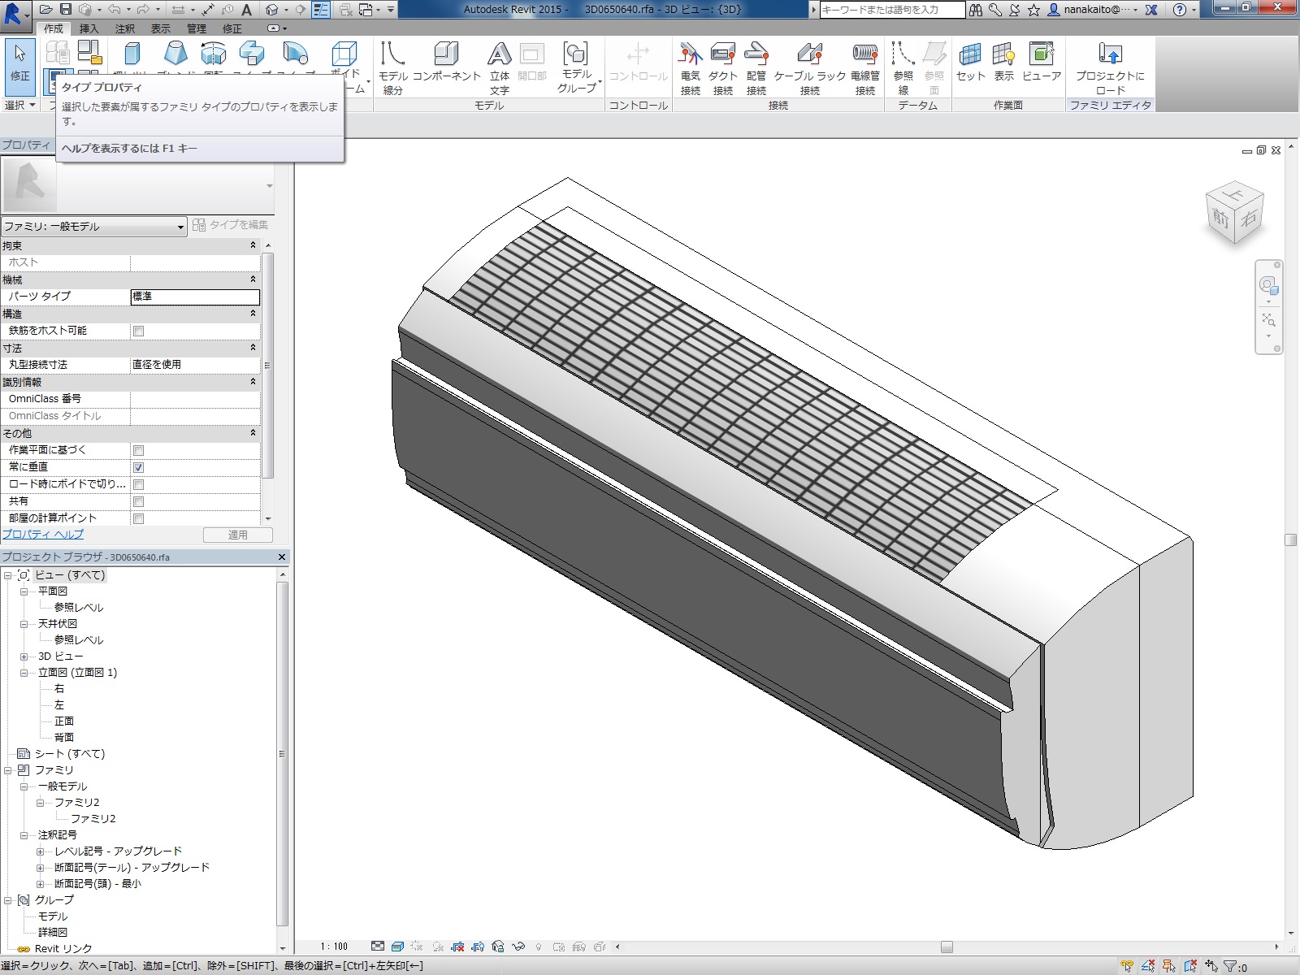The height and width of the screenshot is (975, 1300).
Task: Enable the rebar host checkbox
Action: (139, 331)
